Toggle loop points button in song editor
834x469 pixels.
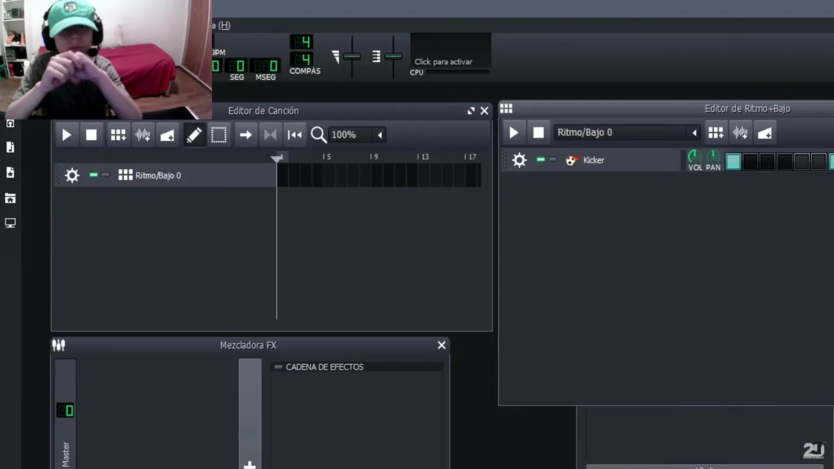point(270,135)
